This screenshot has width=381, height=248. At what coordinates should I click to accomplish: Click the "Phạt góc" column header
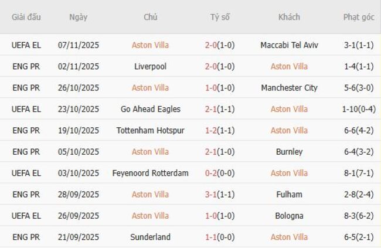click(x=359, y=17)
